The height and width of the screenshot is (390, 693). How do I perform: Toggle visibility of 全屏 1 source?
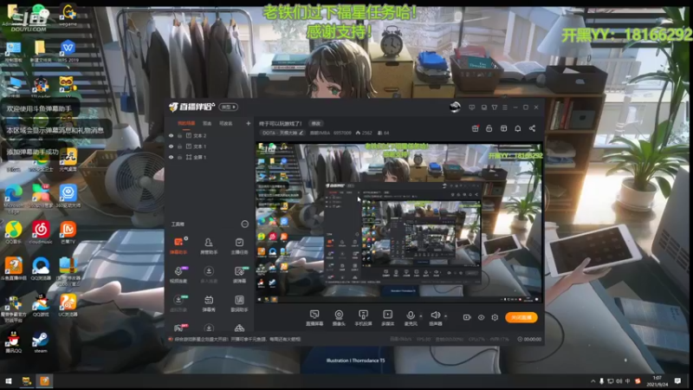[171, 157]
